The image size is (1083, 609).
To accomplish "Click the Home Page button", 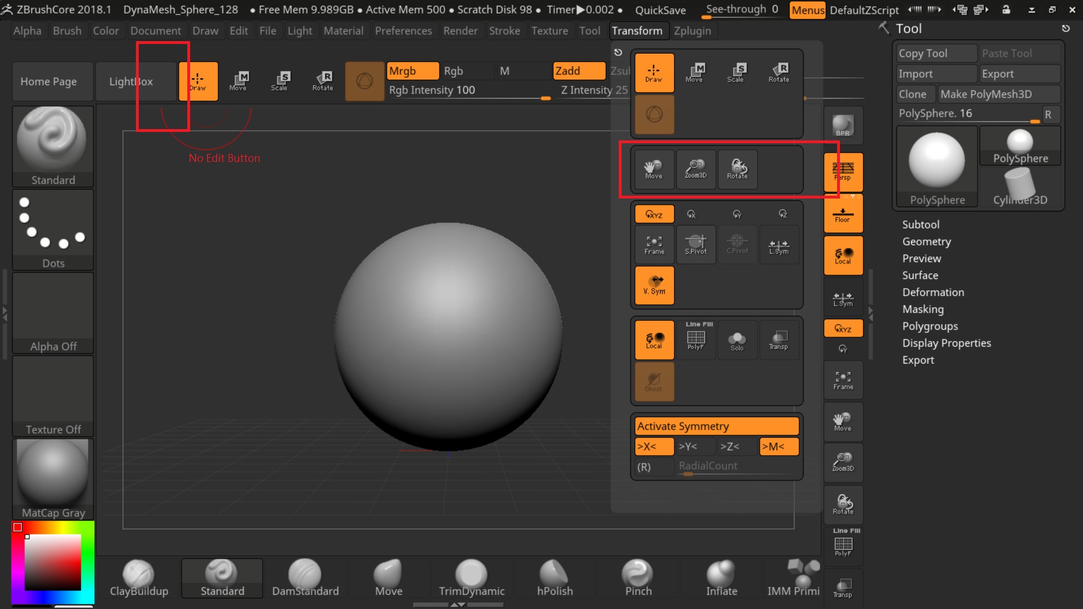I will tap(52, 81).
